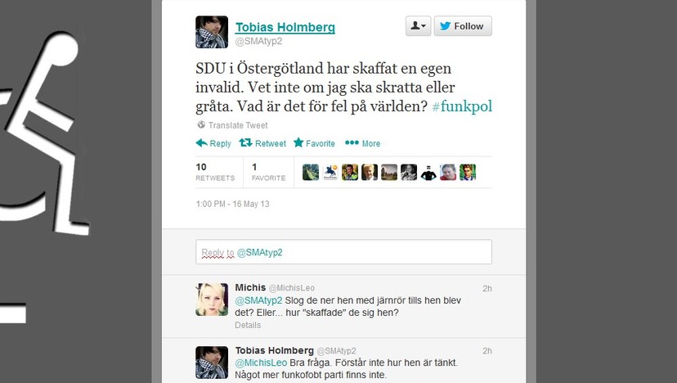Screen dimensions: 677x383
Task: Click the @MichisLeo mention link in reply
Action: pos(261,363)
